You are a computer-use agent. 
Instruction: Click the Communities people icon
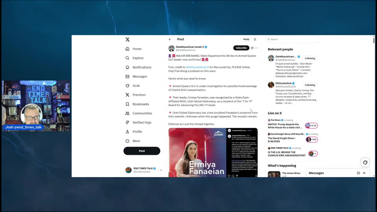pyautogui.click(x=127, y=113)
